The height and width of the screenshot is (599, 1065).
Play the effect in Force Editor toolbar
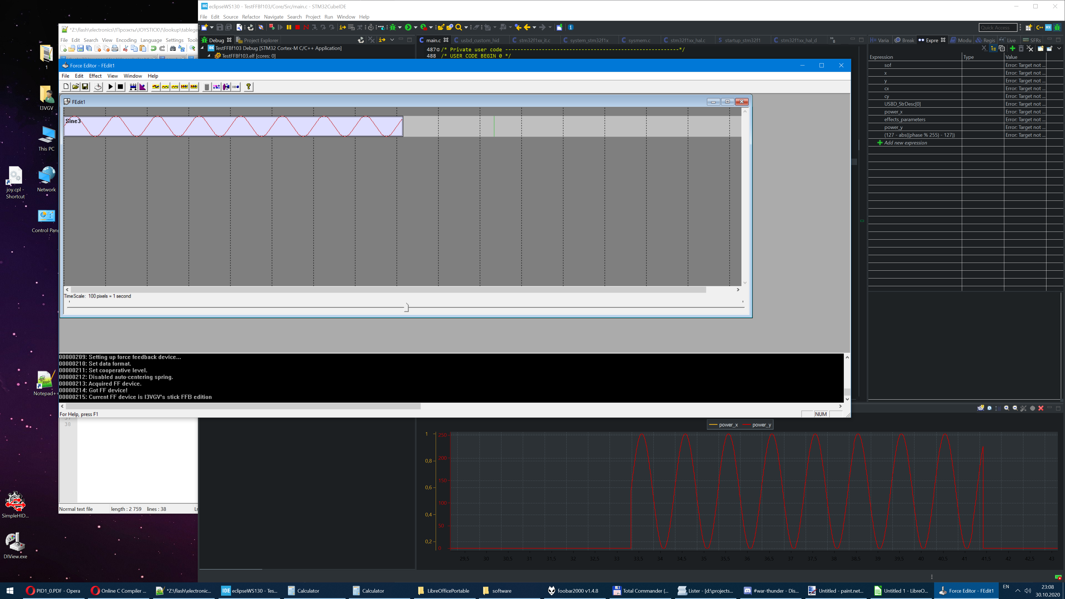pyautogui.click(x=110, y=87)
